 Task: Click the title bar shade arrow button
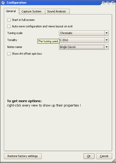[103, 3]
